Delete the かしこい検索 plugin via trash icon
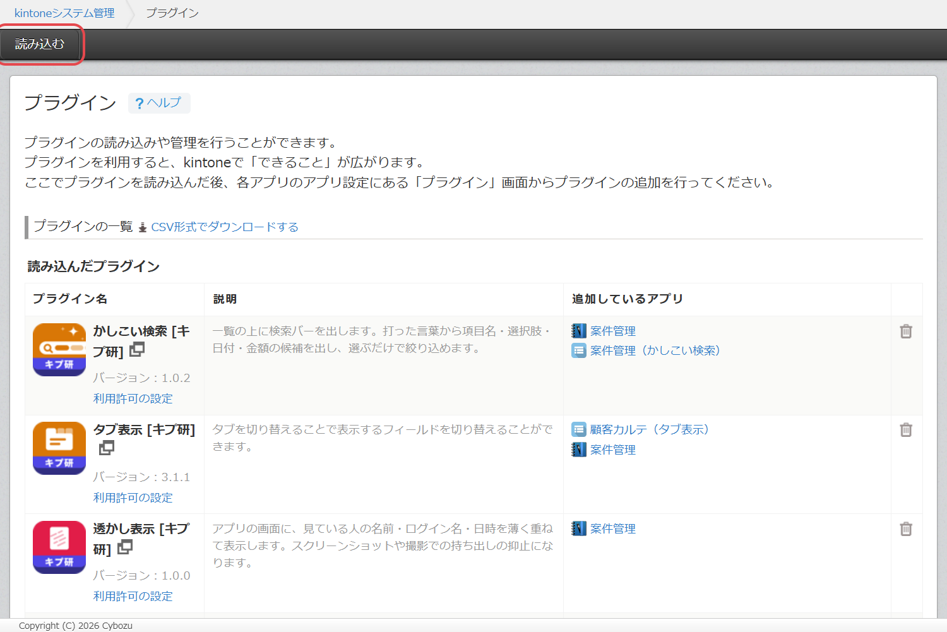The width and height of the screenshot is (947, 632). click(906, 331)
